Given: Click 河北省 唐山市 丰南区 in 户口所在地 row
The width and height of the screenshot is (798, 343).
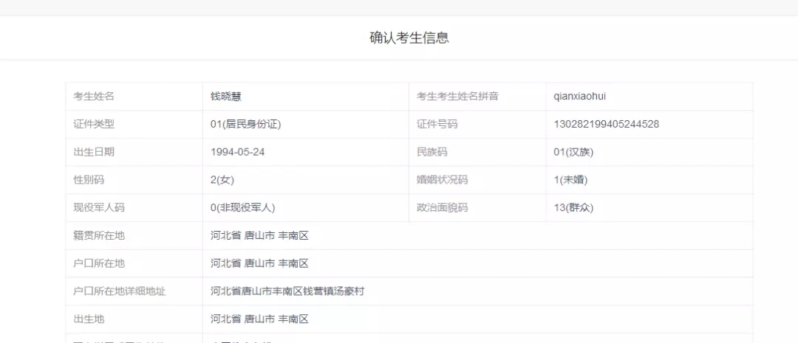Looking at the screenshot, I should [x=259, y=264].
